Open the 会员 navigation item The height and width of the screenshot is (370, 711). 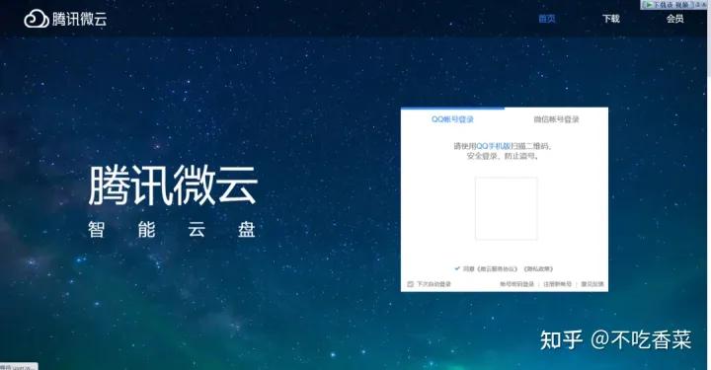coord(674,19)
